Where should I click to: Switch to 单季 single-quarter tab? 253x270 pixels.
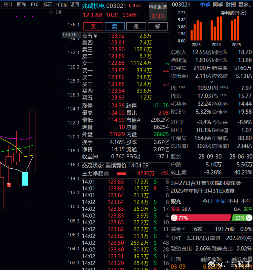pyautogui.click(x=205, y=5)
